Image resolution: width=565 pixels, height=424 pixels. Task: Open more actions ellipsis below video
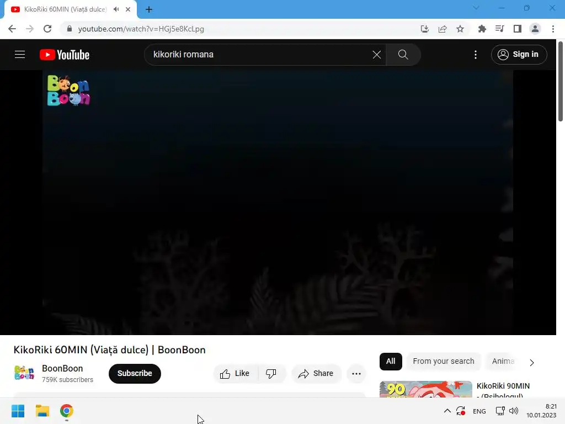pos(356,374)
